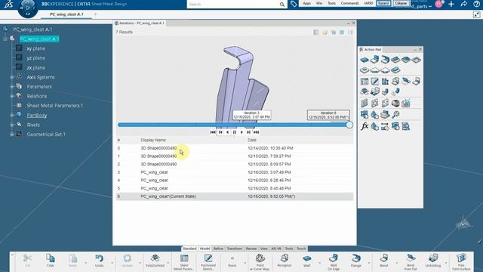Select Point or Curve Mapping tool
Image resolution: width=483 pixels, height=272 pixels.
[x=260, y=262]
